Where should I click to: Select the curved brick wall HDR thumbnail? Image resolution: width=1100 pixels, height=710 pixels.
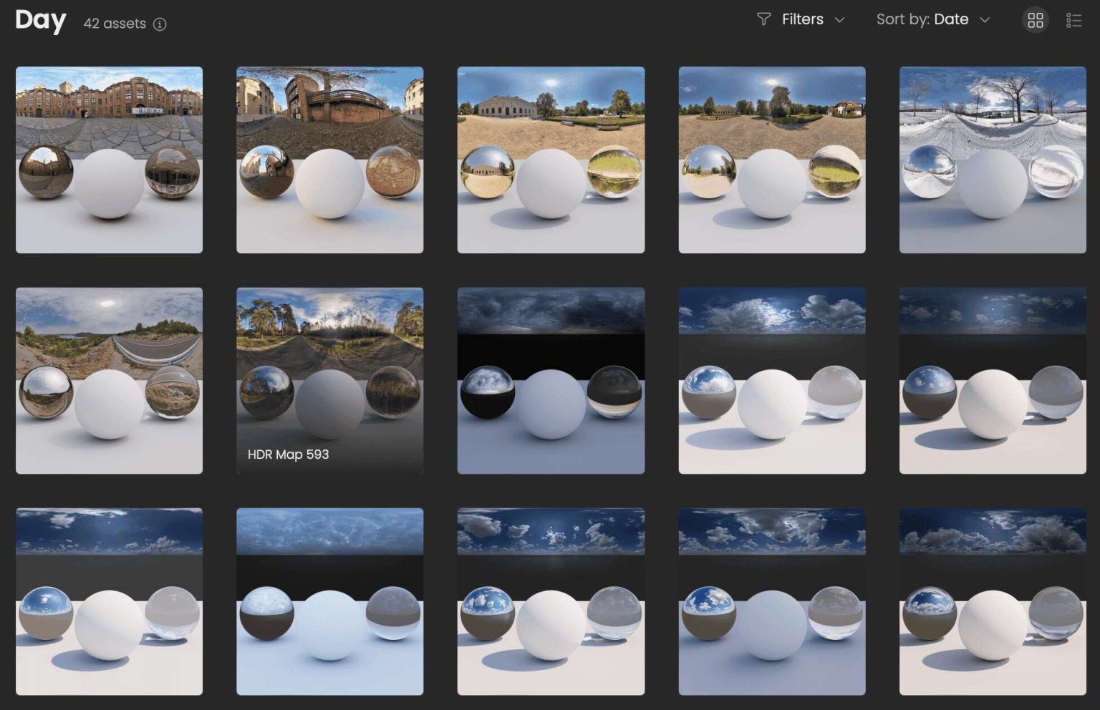pyautogui.click(x=329, y=160)
